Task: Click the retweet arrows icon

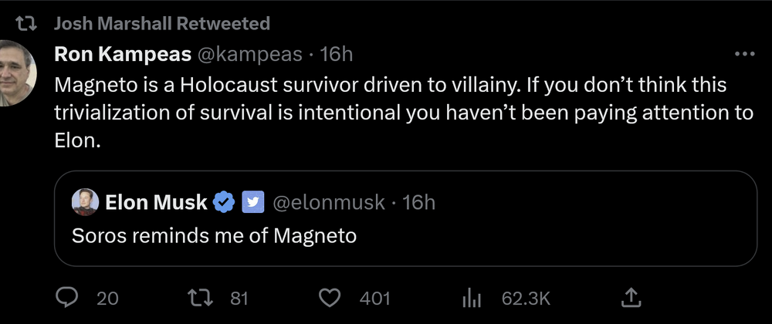Action: pos(200,297)
